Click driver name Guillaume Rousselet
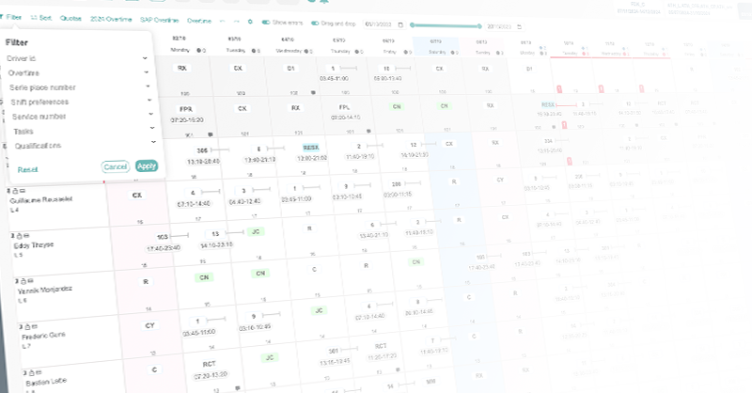The height and width of the screenshot is (393, 752). pos(41,199)
